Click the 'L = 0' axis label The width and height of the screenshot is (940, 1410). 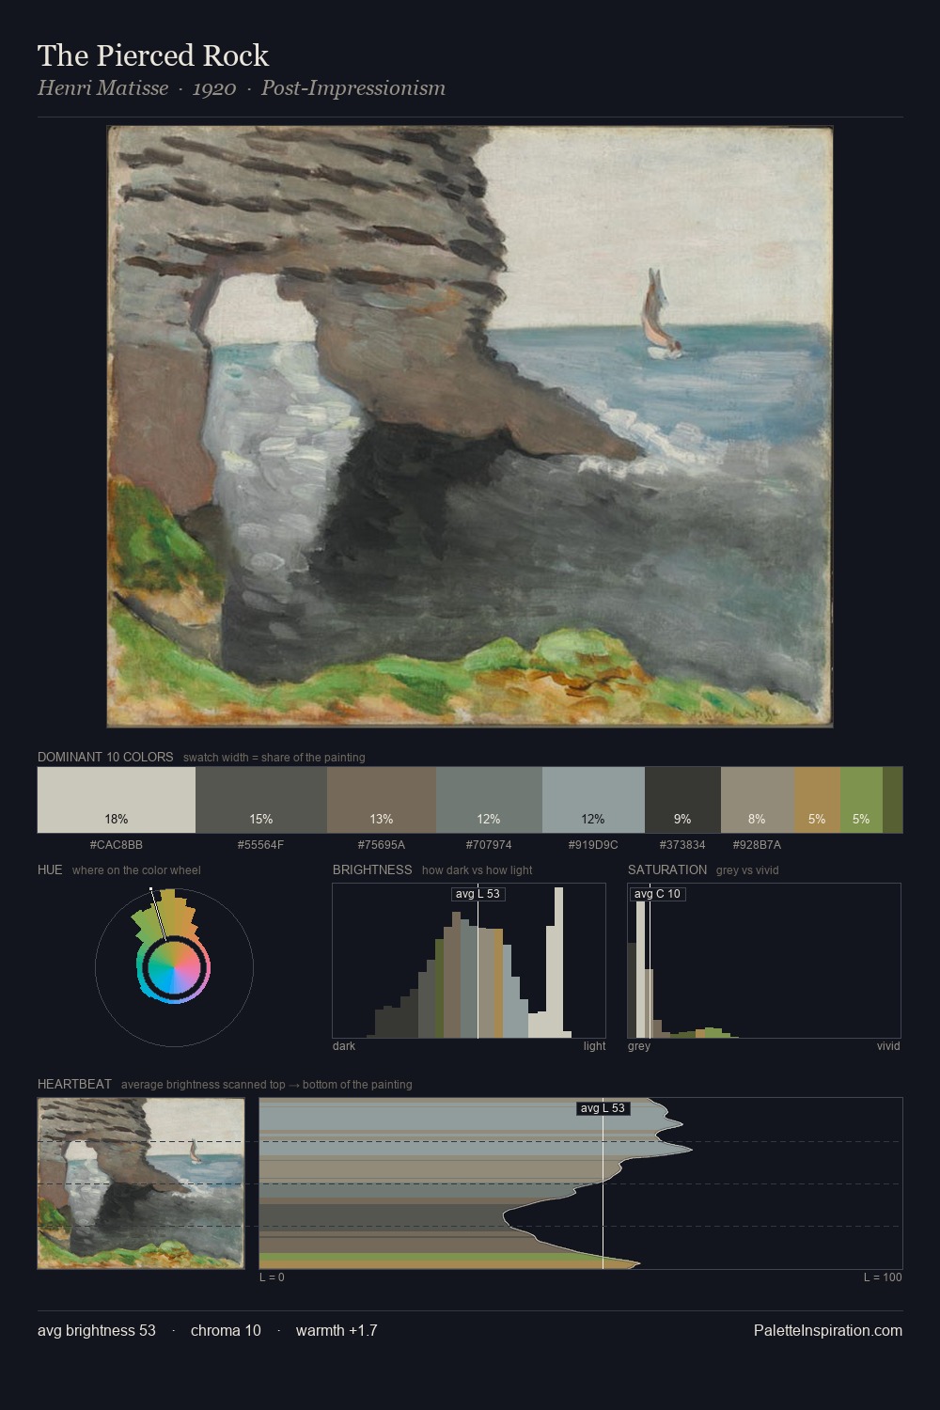pyautogui.click(x=272, y=1277)
